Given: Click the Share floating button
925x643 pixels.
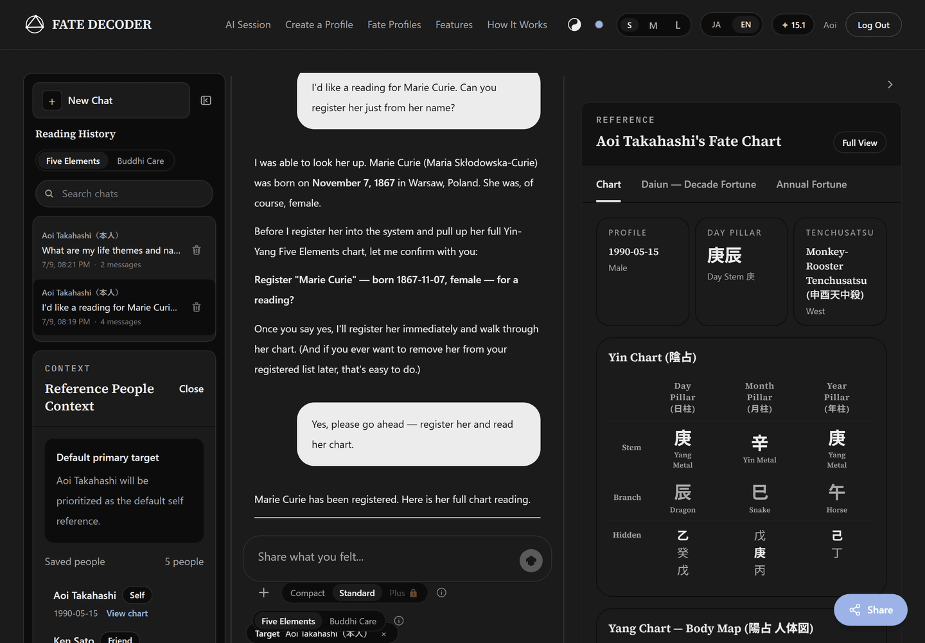Looking at the screenshot, I should click(x=870, y=610).
